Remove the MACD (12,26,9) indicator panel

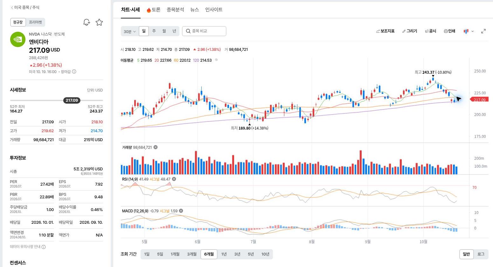181,211
